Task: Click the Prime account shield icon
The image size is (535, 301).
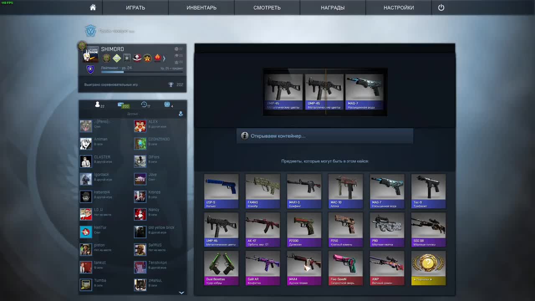Action: (x=90, y=31)
